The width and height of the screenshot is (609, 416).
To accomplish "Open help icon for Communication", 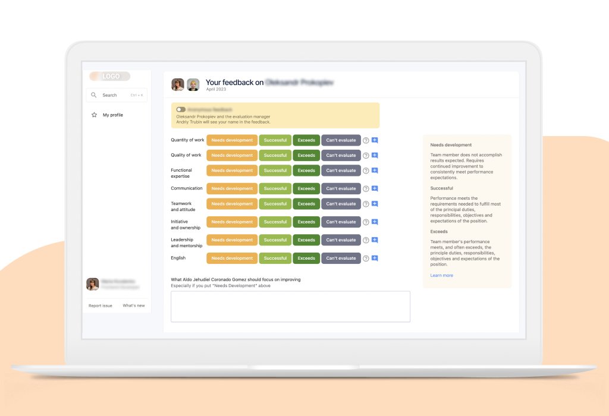I will [366, 189].
